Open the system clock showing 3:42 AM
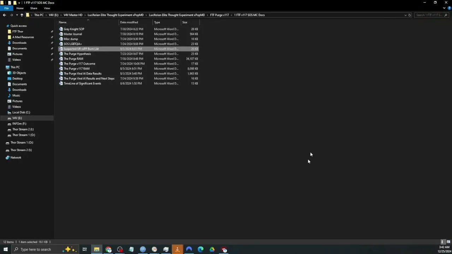The height and width of the screenshot is (254, 452). pyautogui.click(x=444, y=249)
